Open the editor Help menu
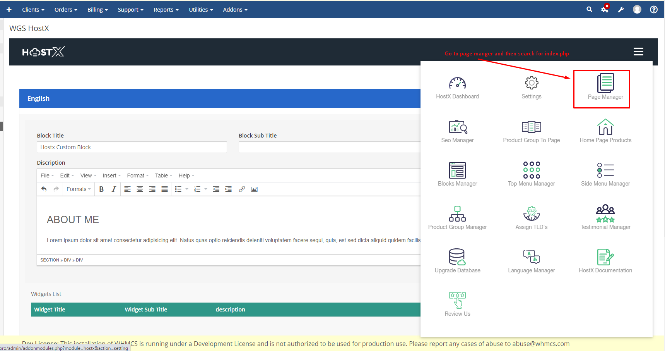 point(186,175)
